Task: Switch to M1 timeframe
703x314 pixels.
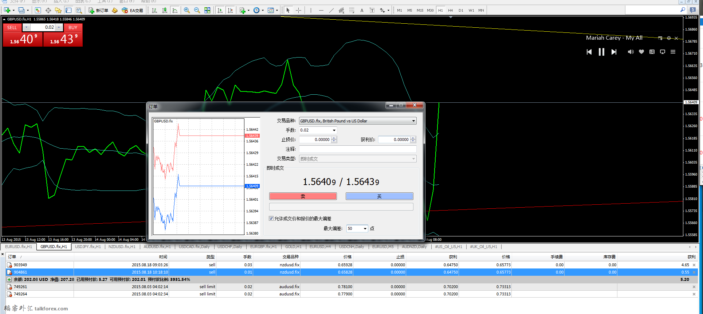Action: (x=400, y=10)
